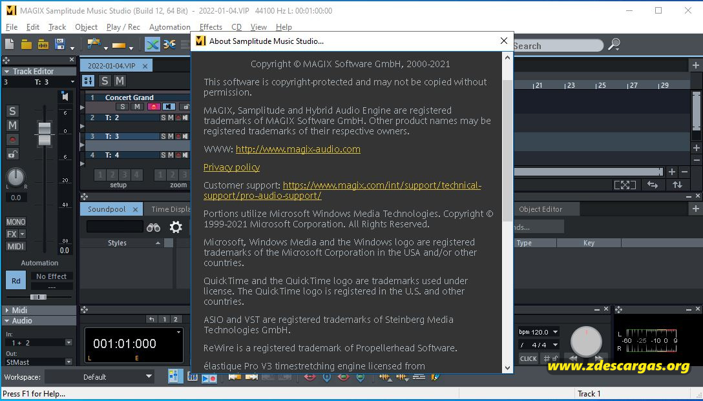Click the vertical arrows zoom icon
Screen dimensions: 703x401
coord(677,185)
